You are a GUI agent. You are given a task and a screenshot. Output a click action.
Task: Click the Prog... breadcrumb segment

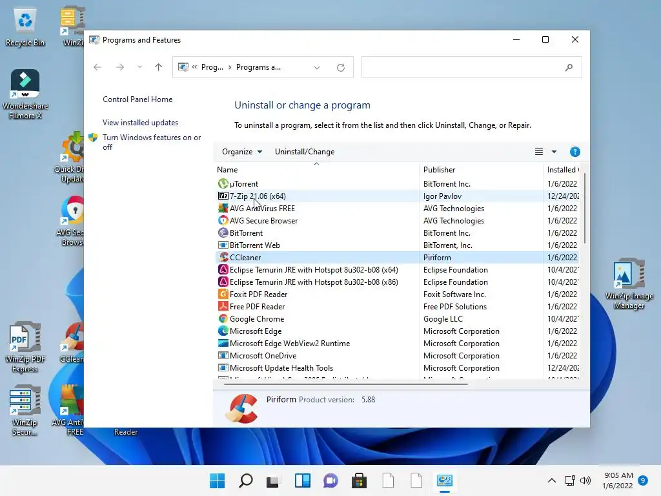pyautogui.click(x=212, y=67)
